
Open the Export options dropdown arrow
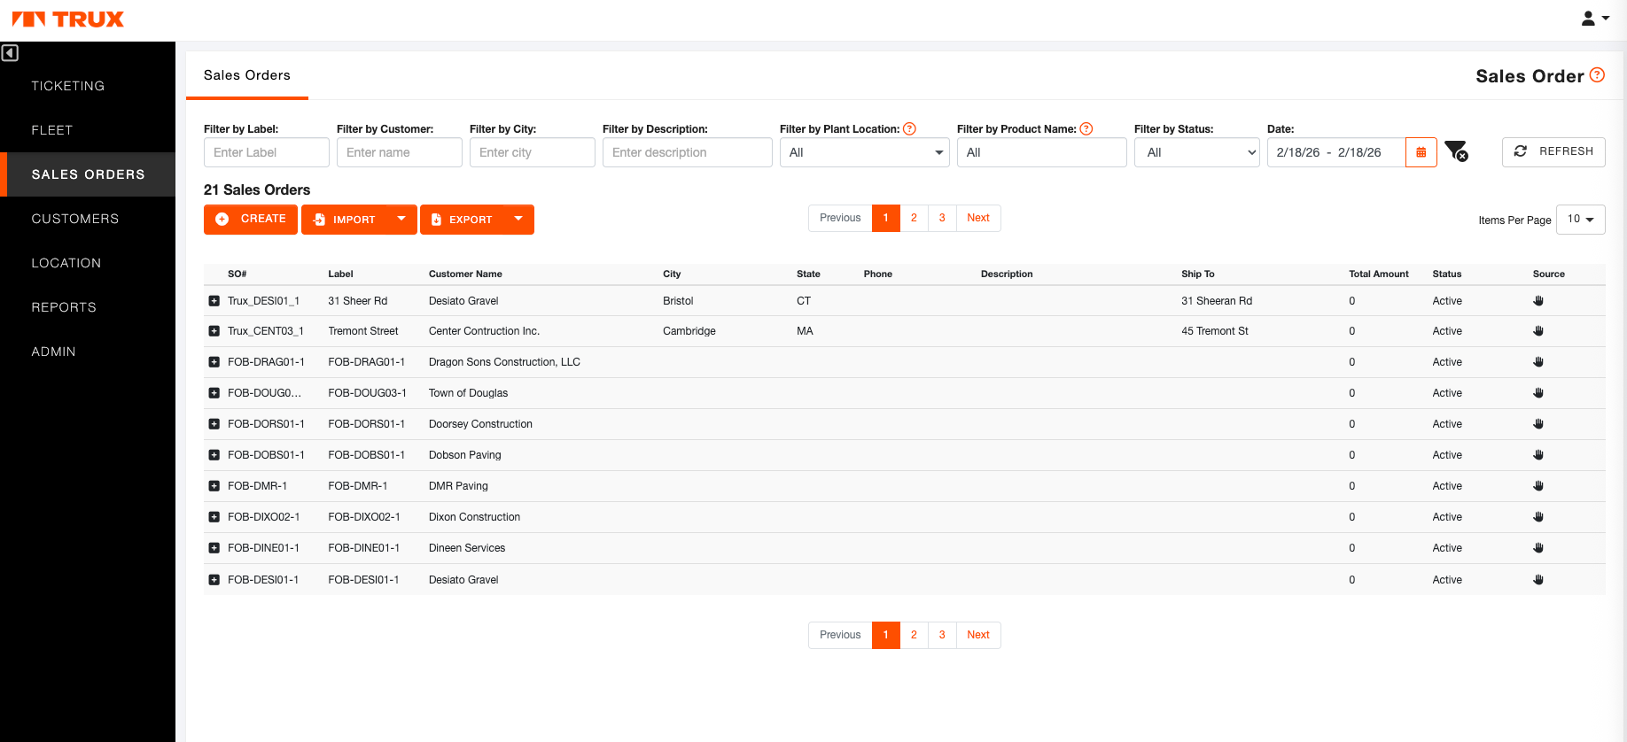point(518,219)
